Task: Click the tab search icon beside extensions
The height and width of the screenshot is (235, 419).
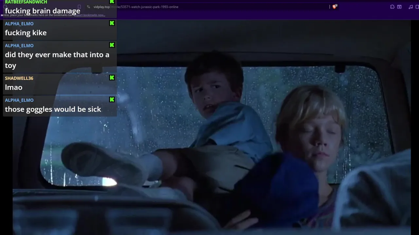Action: (x=399, y=7)
